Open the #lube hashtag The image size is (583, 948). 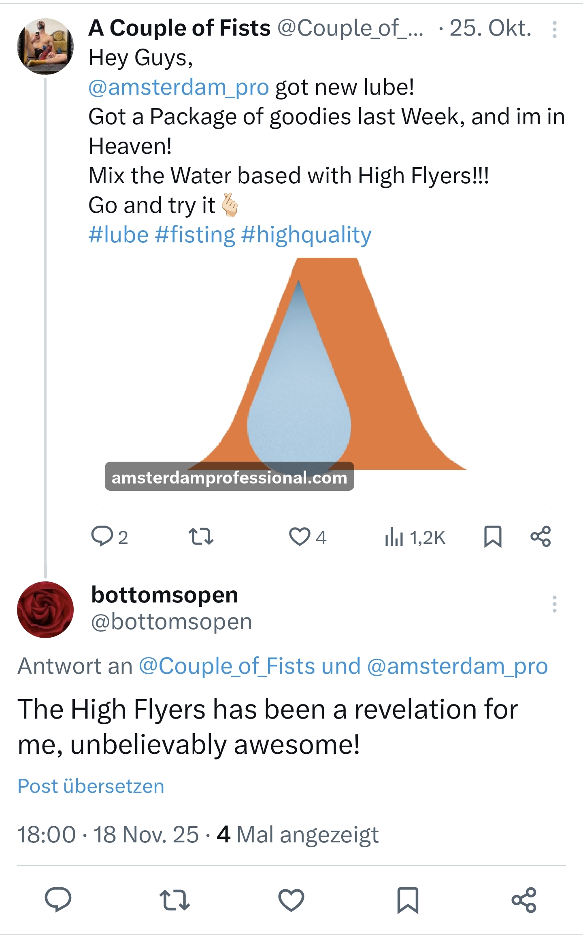pos(118,235)
